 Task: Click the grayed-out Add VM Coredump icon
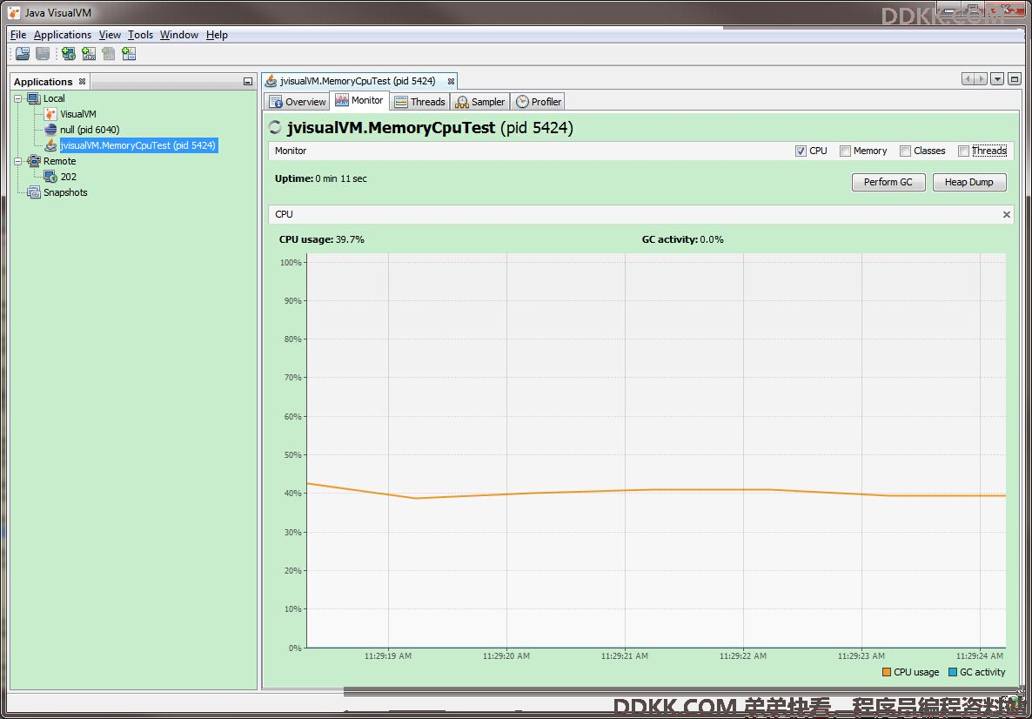109,54
